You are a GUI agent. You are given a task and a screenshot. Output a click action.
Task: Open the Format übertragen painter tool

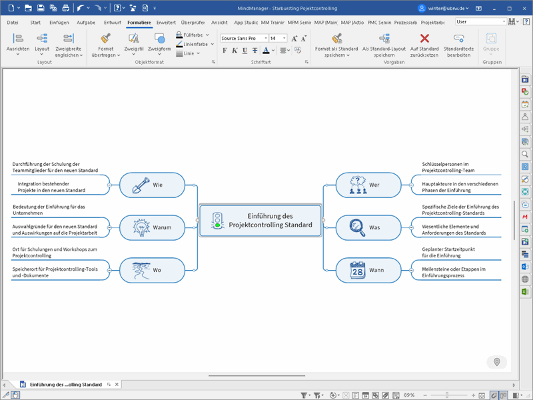[106, 45]
